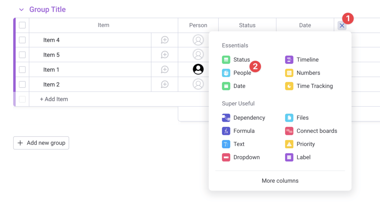Collapse the Group Title chevron
Image resolution: width=380 pixels, height=215 pixels.
(x=22, y=10)
